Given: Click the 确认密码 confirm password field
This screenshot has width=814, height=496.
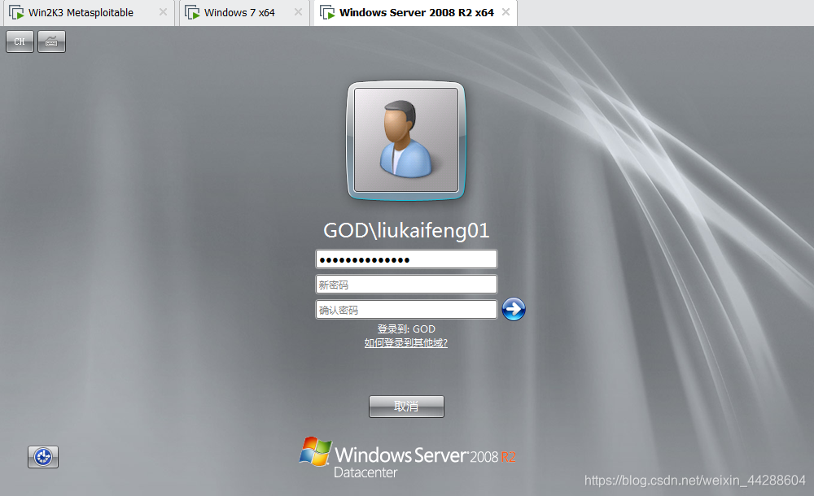Looking at the screenshot, I should tap(406, 310).
